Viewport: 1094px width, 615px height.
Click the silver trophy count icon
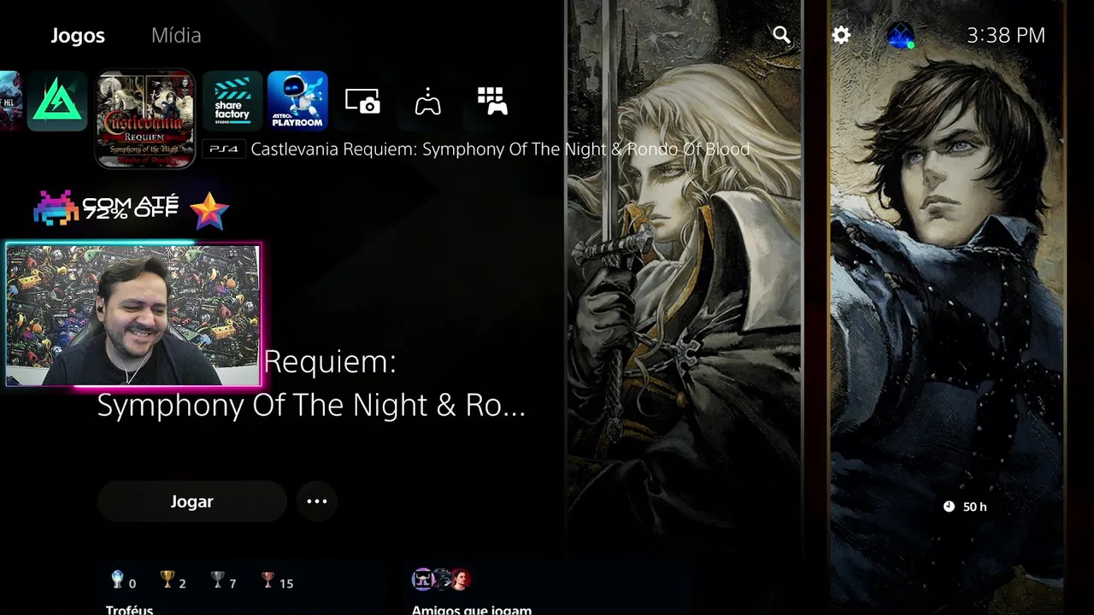[218, 580]
